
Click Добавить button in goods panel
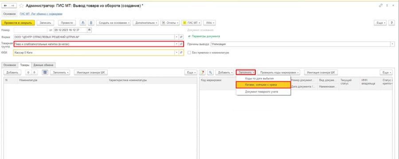point(12,72)
